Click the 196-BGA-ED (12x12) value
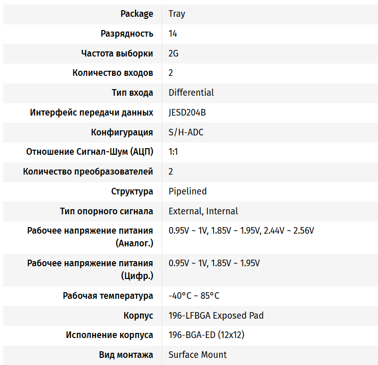This screenshot has height=365, width=378. pyautogui.click(x=206, y=335)
